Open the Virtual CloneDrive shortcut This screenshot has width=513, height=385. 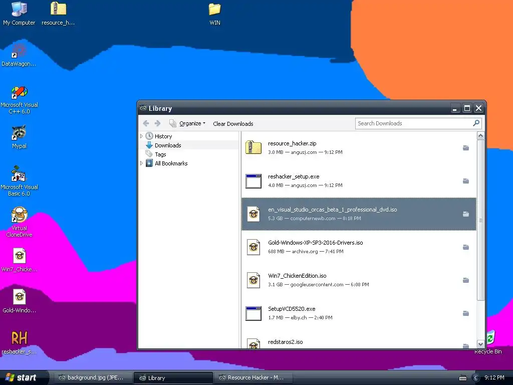19,222
